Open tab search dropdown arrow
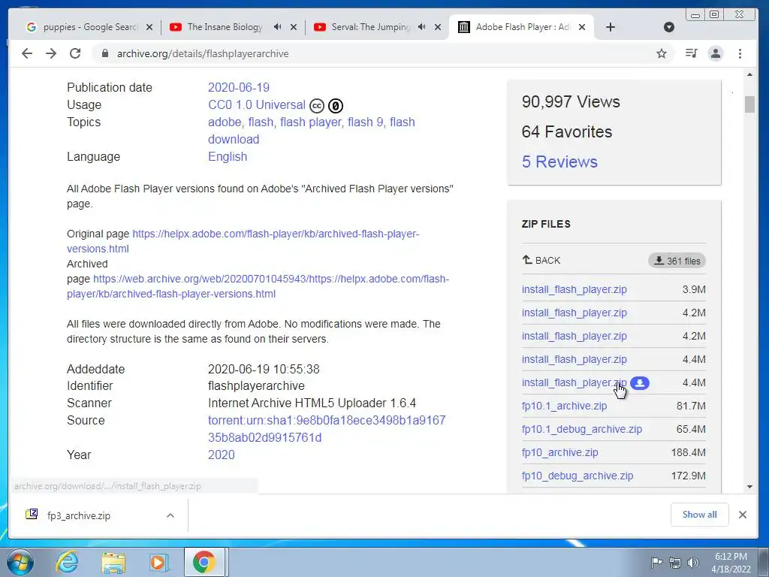769x577 pixels. (669, 27)
